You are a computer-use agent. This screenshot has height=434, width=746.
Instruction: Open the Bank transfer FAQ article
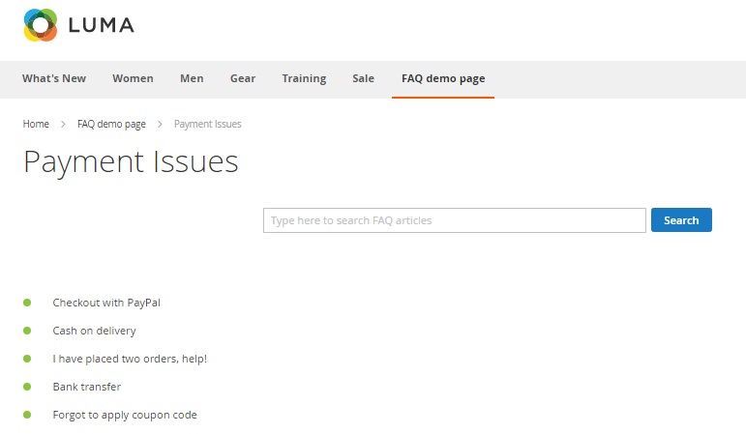click(86, 387)
